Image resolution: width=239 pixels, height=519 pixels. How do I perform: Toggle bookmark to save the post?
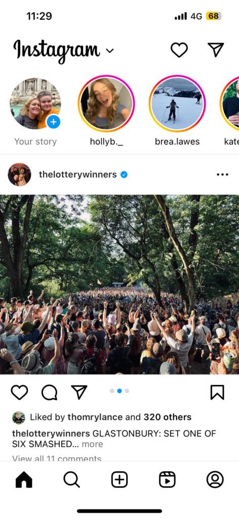(217, 393)
